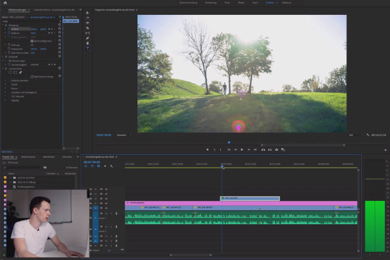
Task: Expand the Deckkraft effect group
Action: (x=3, y=57)
